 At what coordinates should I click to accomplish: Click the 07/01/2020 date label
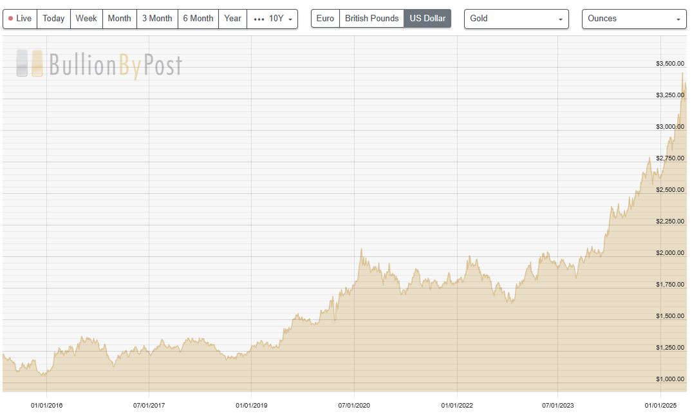(354, 406)
